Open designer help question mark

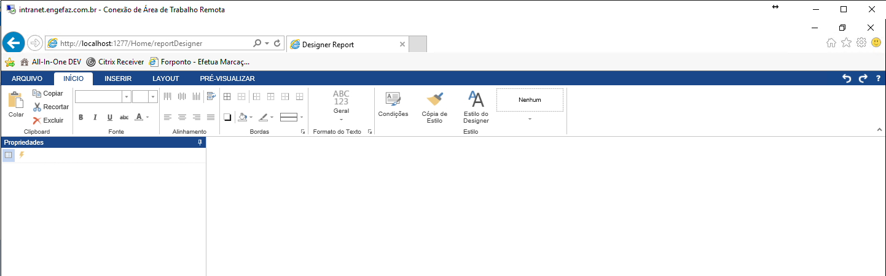(879, 79)
